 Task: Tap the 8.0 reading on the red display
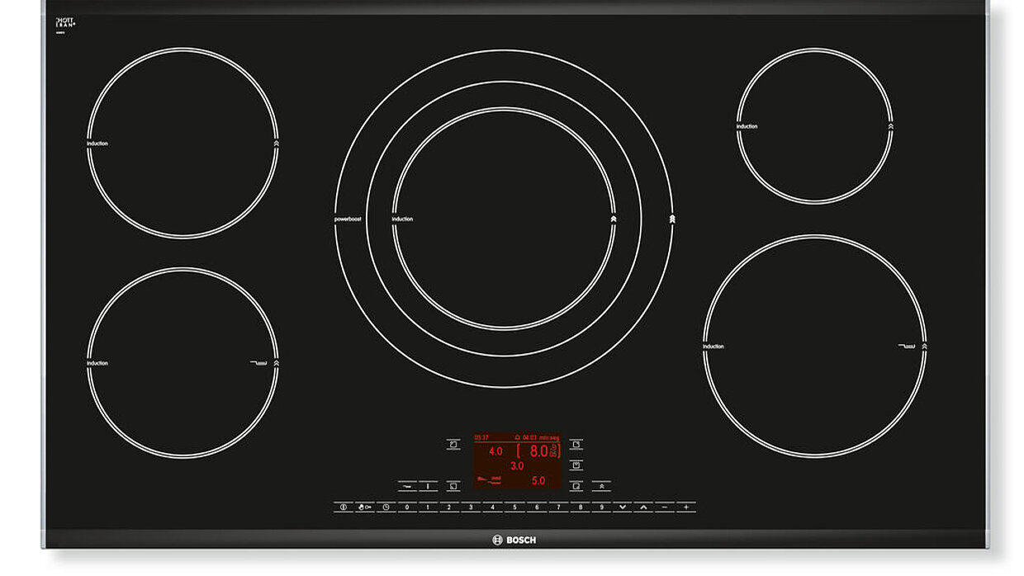coord(538,451)
